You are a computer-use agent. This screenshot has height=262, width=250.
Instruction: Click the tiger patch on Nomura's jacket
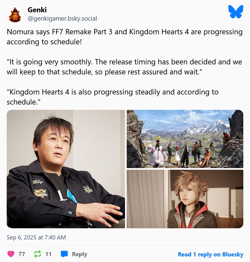(x=41, y=193)
